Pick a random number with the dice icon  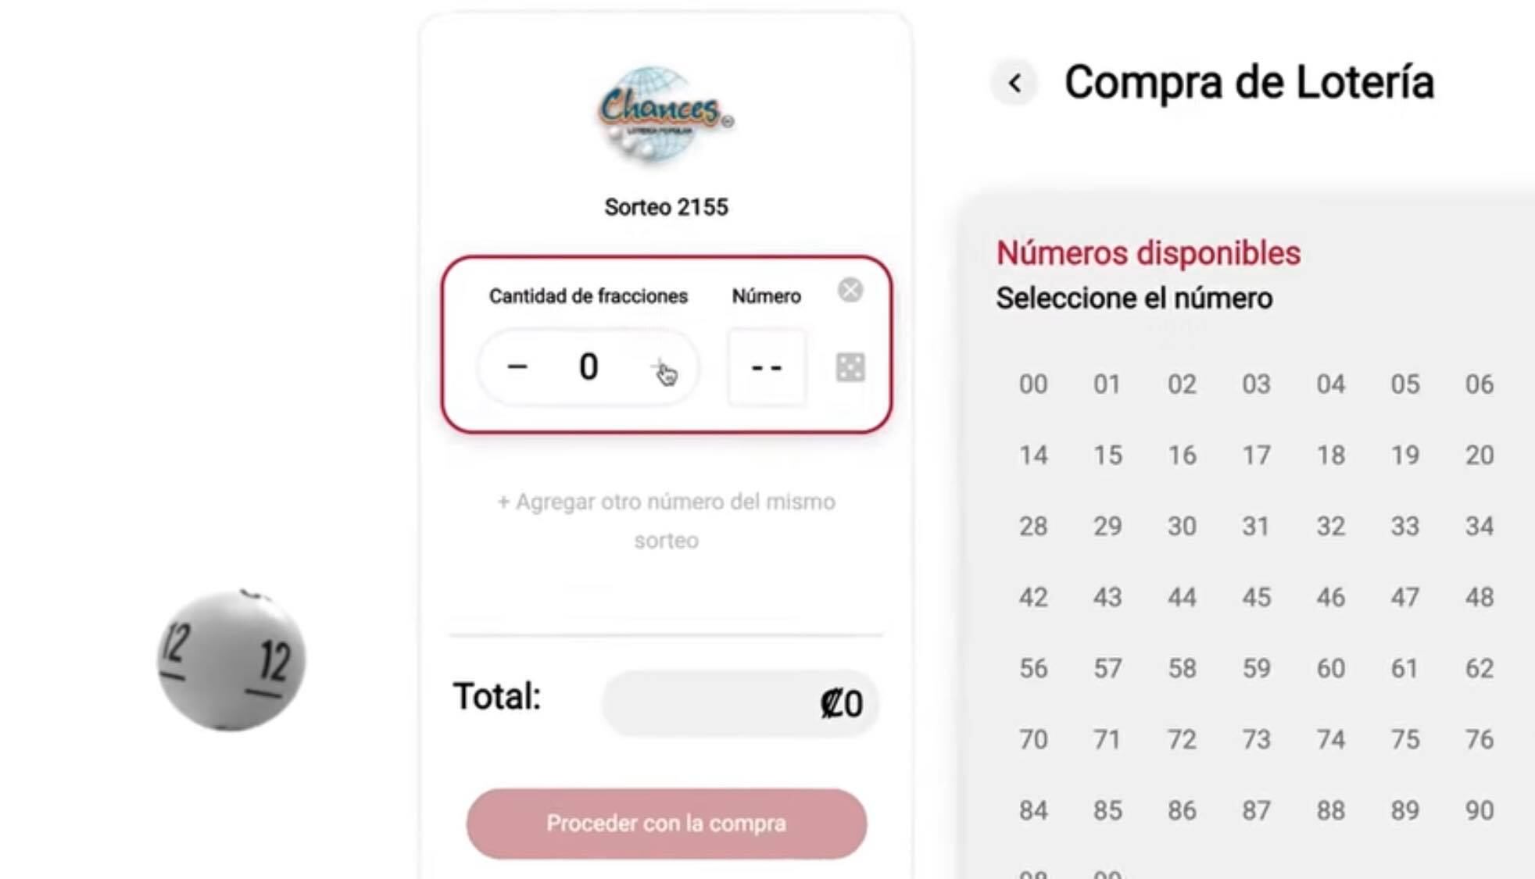coord(850,367)
